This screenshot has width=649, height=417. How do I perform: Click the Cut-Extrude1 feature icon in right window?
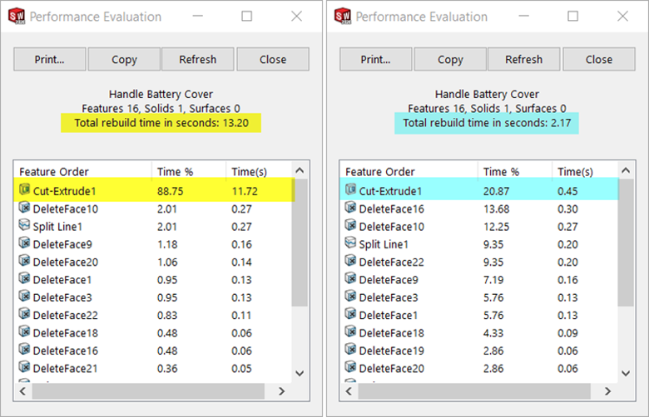351,189
